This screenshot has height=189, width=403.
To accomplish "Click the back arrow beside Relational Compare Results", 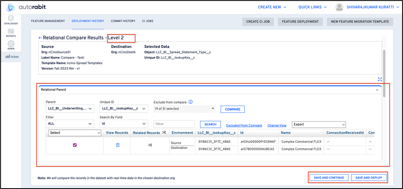I will coord(40,38).
